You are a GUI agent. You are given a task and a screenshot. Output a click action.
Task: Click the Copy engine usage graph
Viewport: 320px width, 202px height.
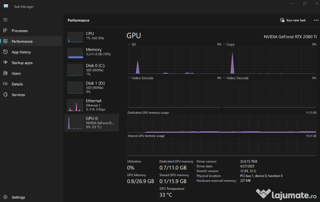[x=269, y=61]
